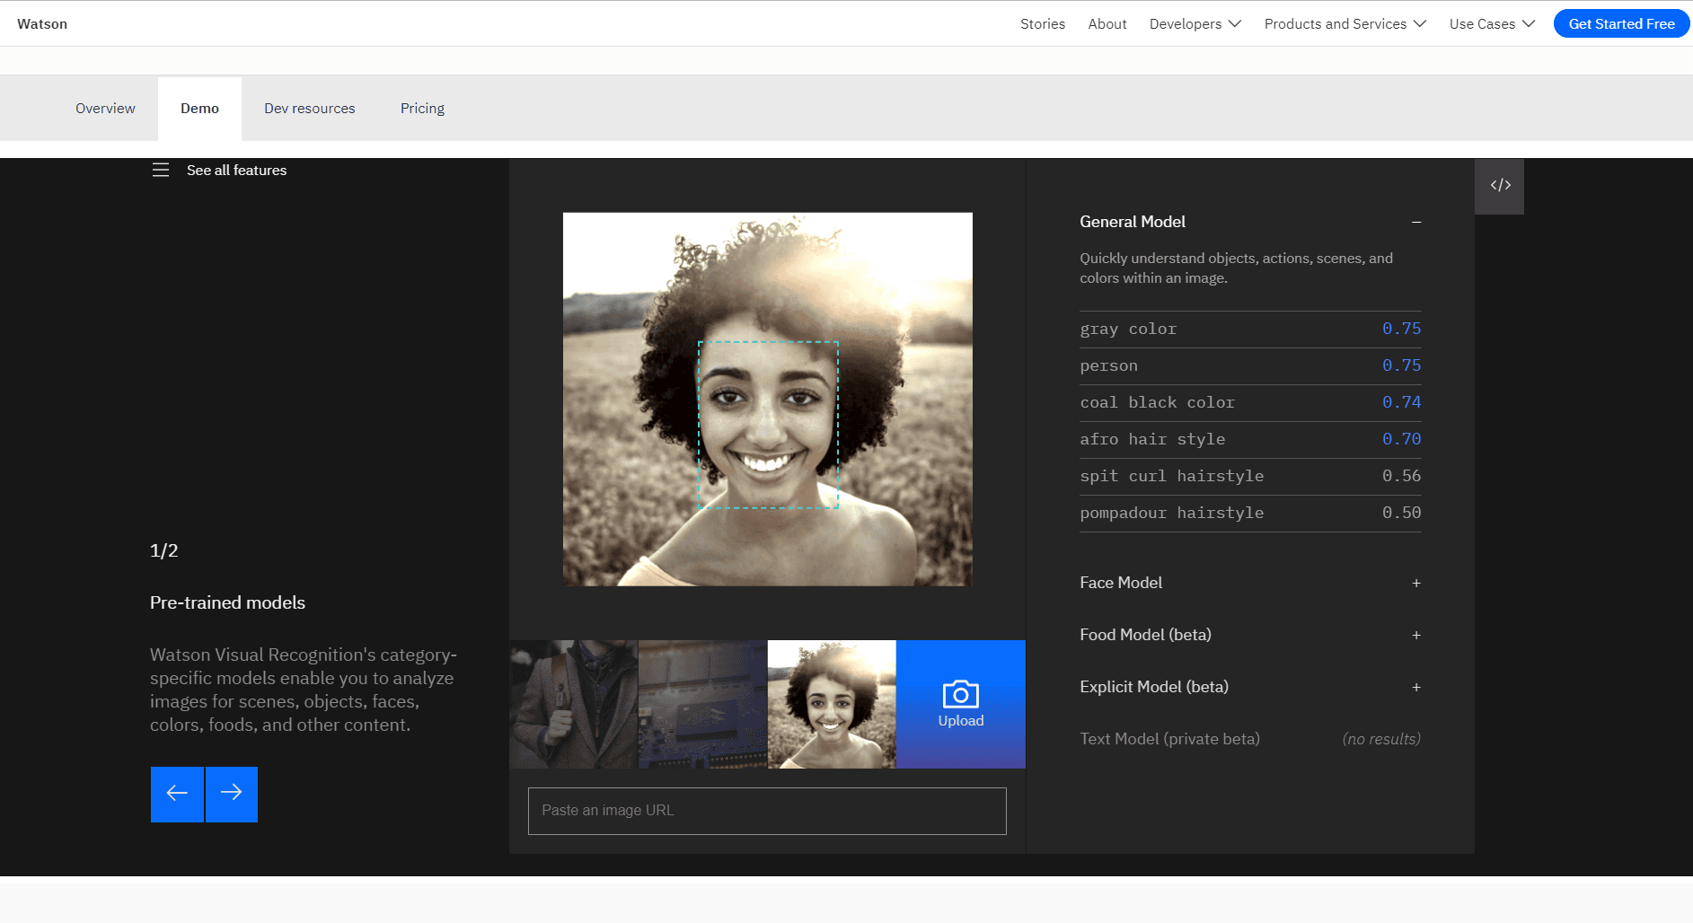Collapse the General Model results
1693x923 pixels.
tap(1415, 222)
